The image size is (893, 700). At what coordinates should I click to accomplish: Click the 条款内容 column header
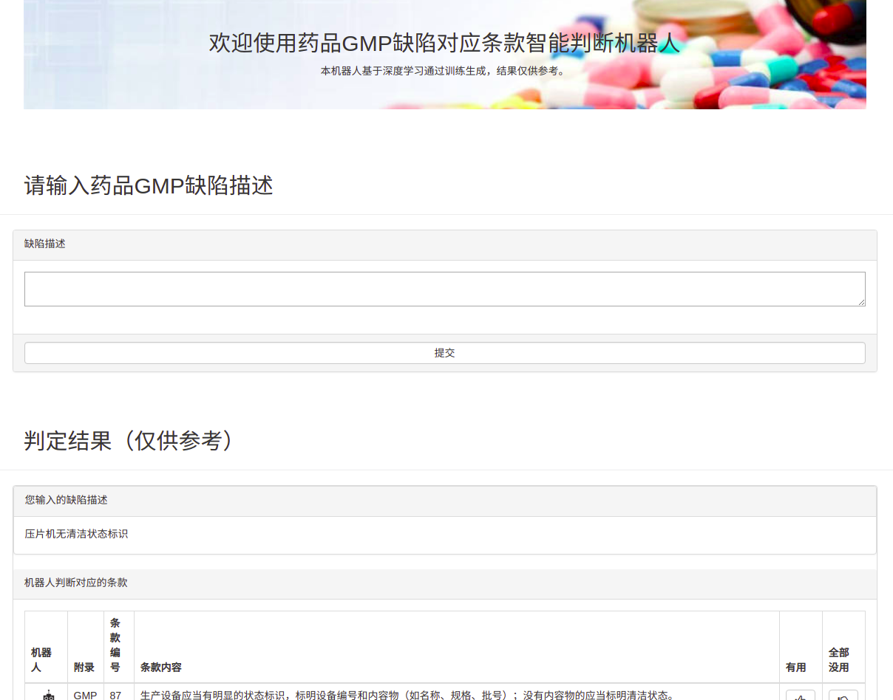tap(161, 667)
